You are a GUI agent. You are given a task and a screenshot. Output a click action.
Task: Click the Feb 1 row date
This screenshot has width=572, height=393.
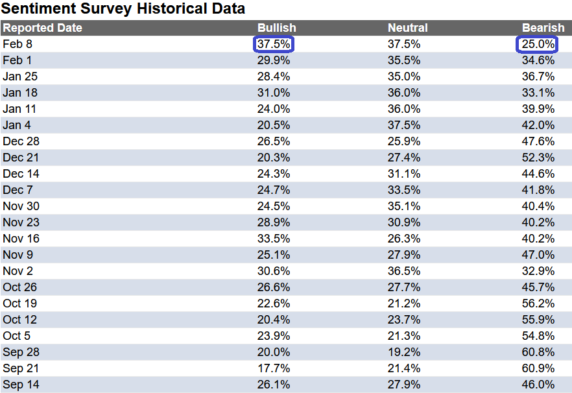point(17,60)
